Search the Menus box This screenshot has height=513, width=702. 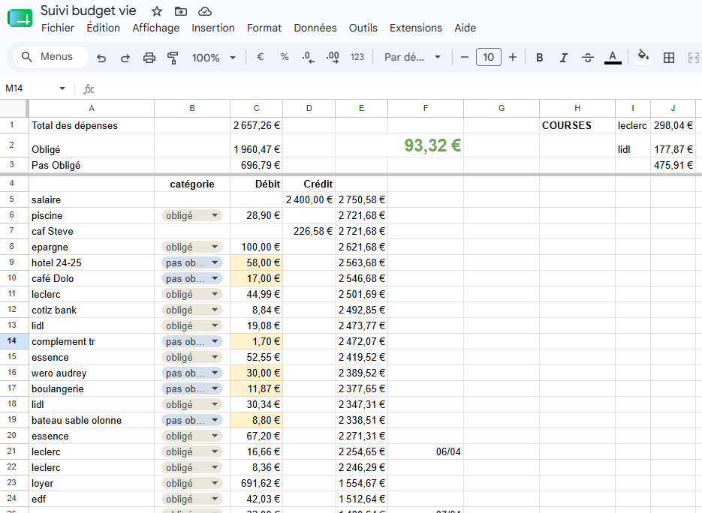pyautogui.click(x=50, y=57)
